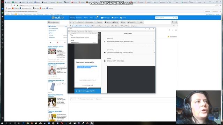This screenshot has height=125, width=223.
Task: Select Завершить Wire menu entry
Action: tap(83, 42)
